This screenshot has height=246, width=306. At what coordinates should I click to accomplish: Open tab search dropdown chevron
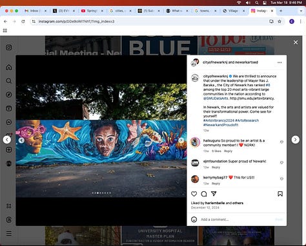[x=301, y=11]
